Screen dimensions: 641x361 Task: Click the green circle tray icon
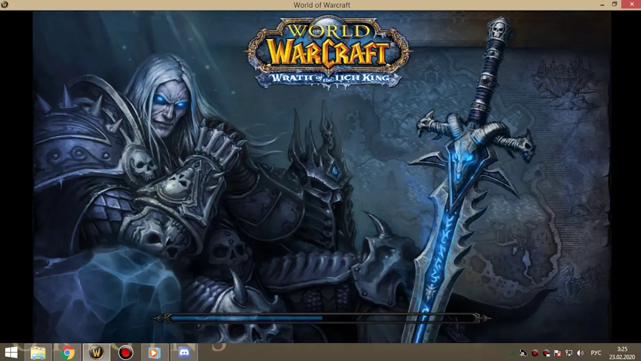tap(512, 353)
